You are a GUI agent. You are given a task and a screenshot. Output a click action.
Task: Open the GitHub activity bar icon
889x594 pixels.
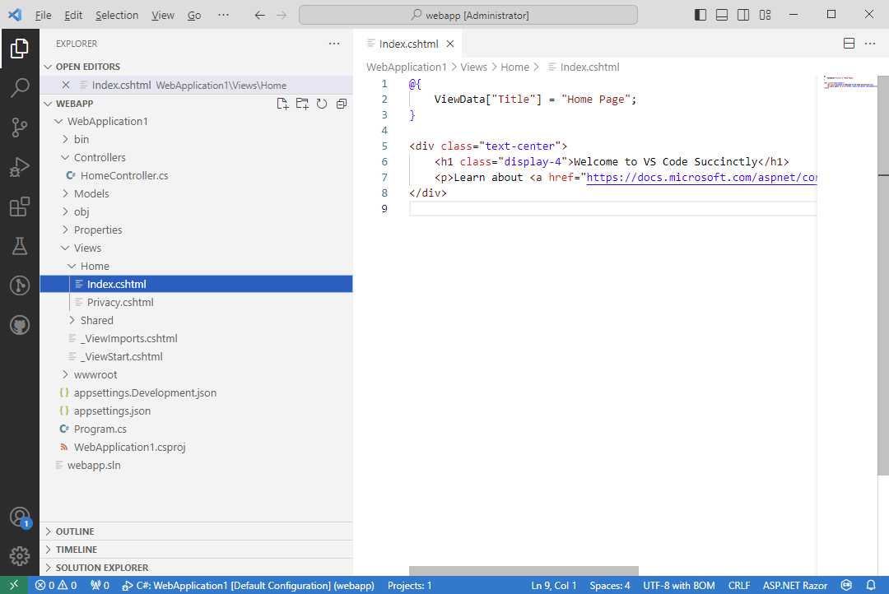click(x=19, y=325)
